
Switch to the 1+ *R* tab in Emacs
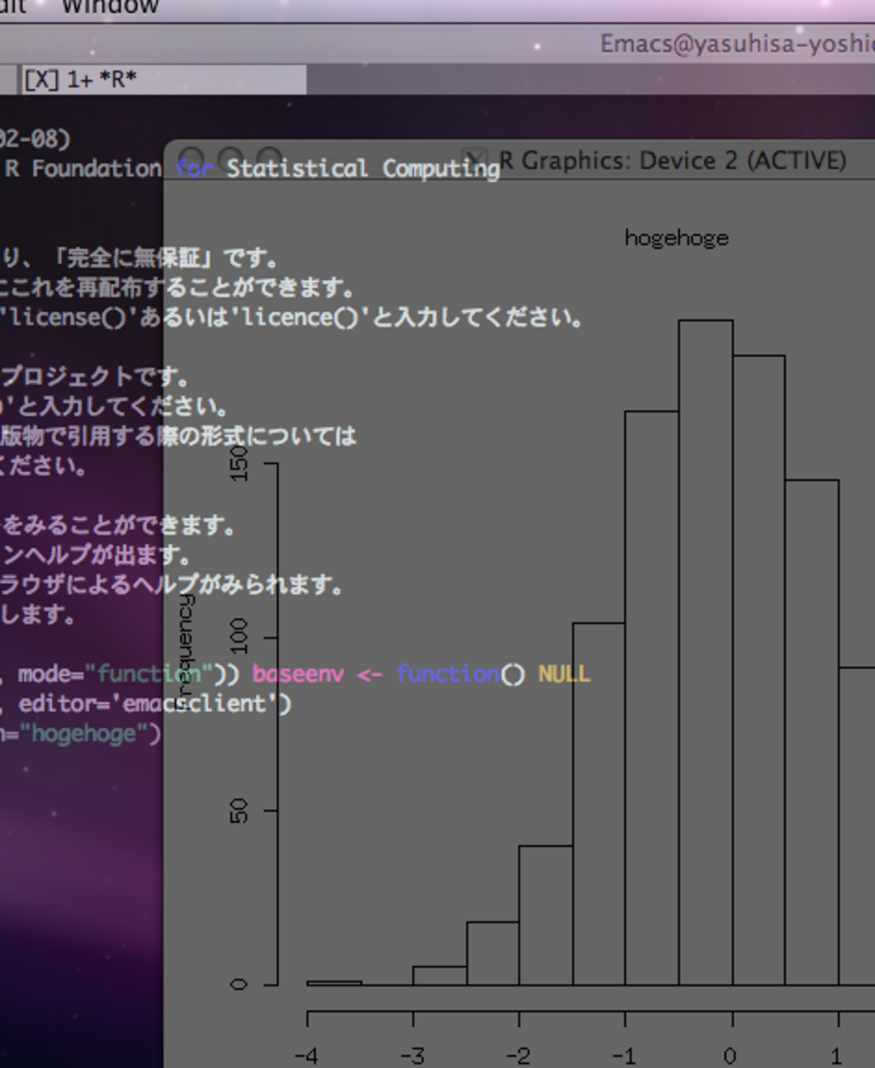coord(165,79)
